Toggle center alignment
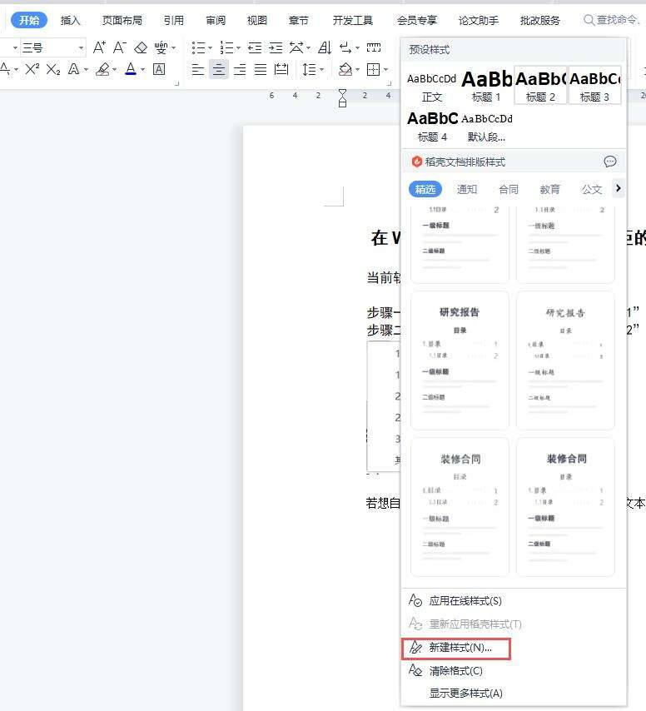The width and height of the screenshot is (646, 711). 219,69
